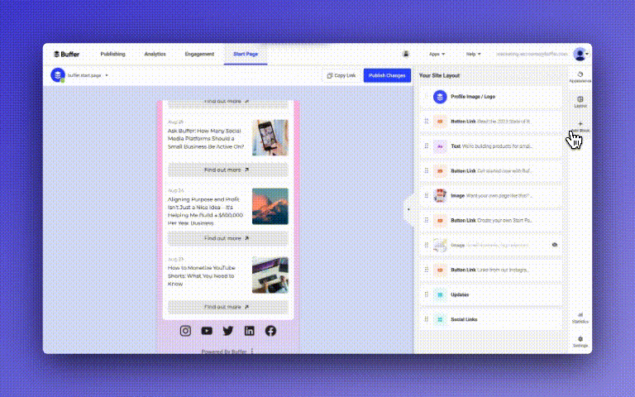Expand the buffer.start.page selector dropdown

point(107,75)
